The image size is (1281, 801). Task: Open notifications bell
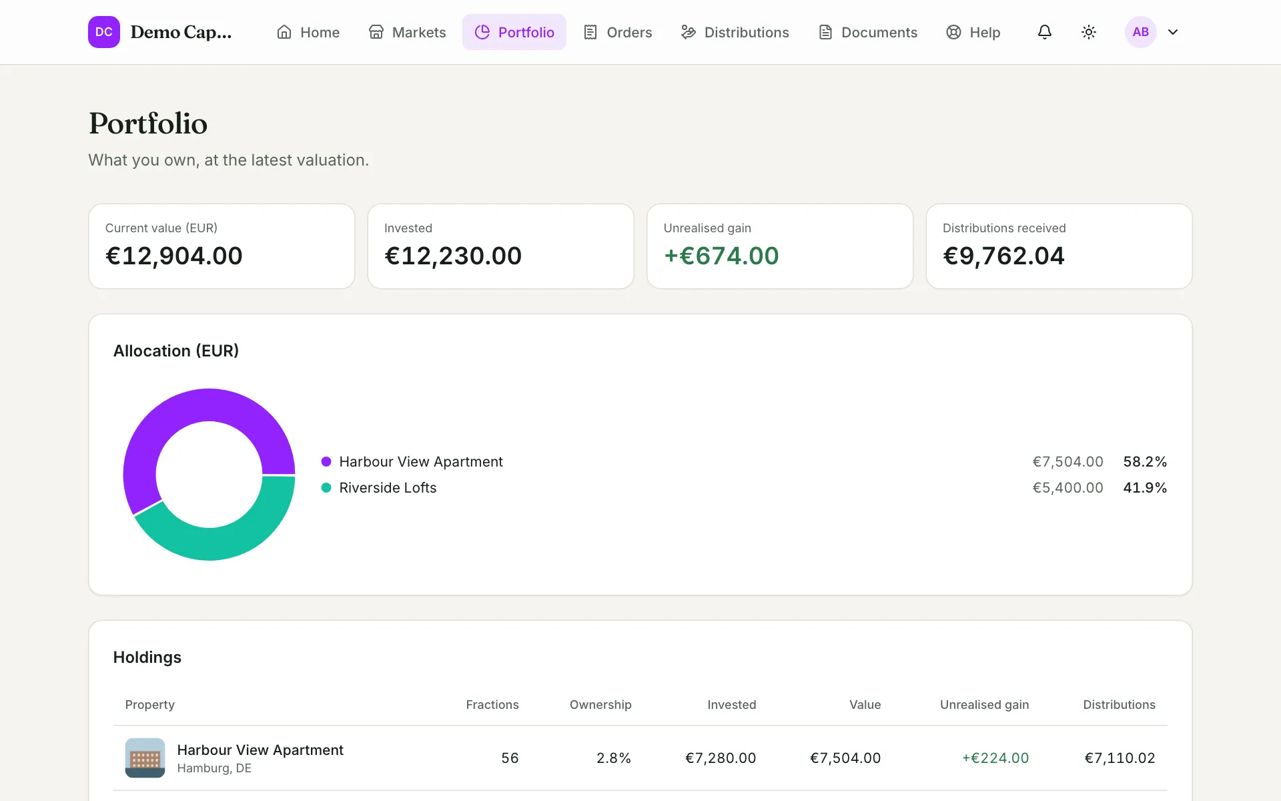(x=1045, y=32)
